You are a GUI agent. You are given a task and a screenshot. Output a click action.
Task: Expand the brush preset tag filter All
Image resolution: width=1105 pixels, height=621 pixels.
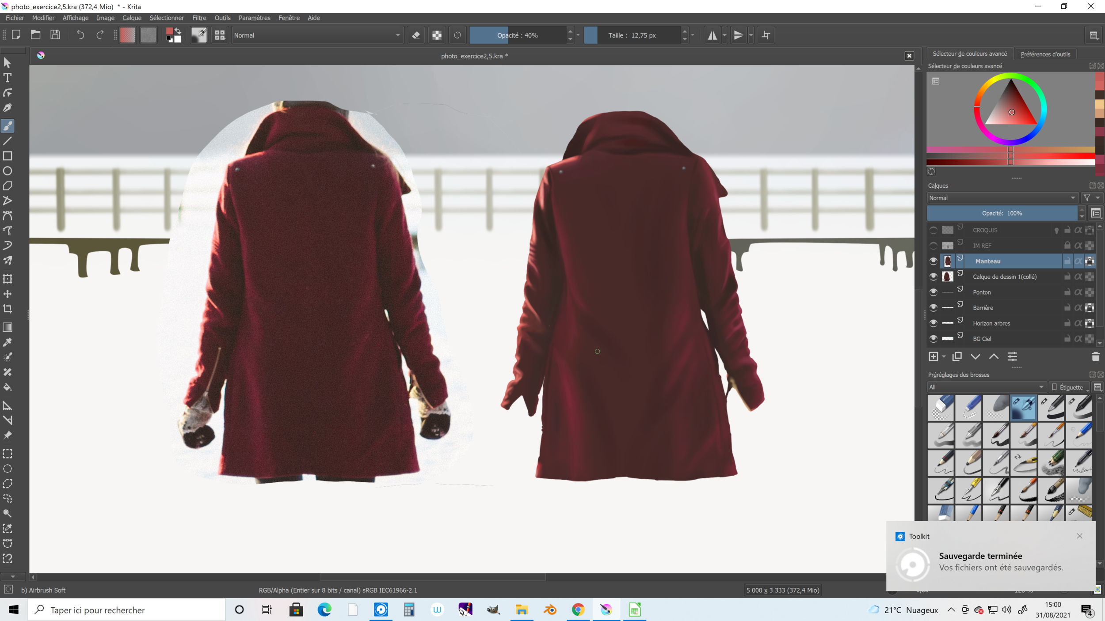[986, 387]
